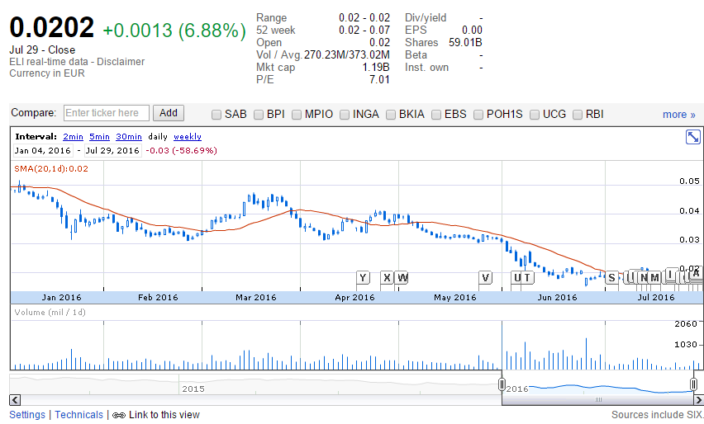The width and height of the screenshot is (704, 424).
Task: Open news marker U on chart
Action: [x=516, y=278]
